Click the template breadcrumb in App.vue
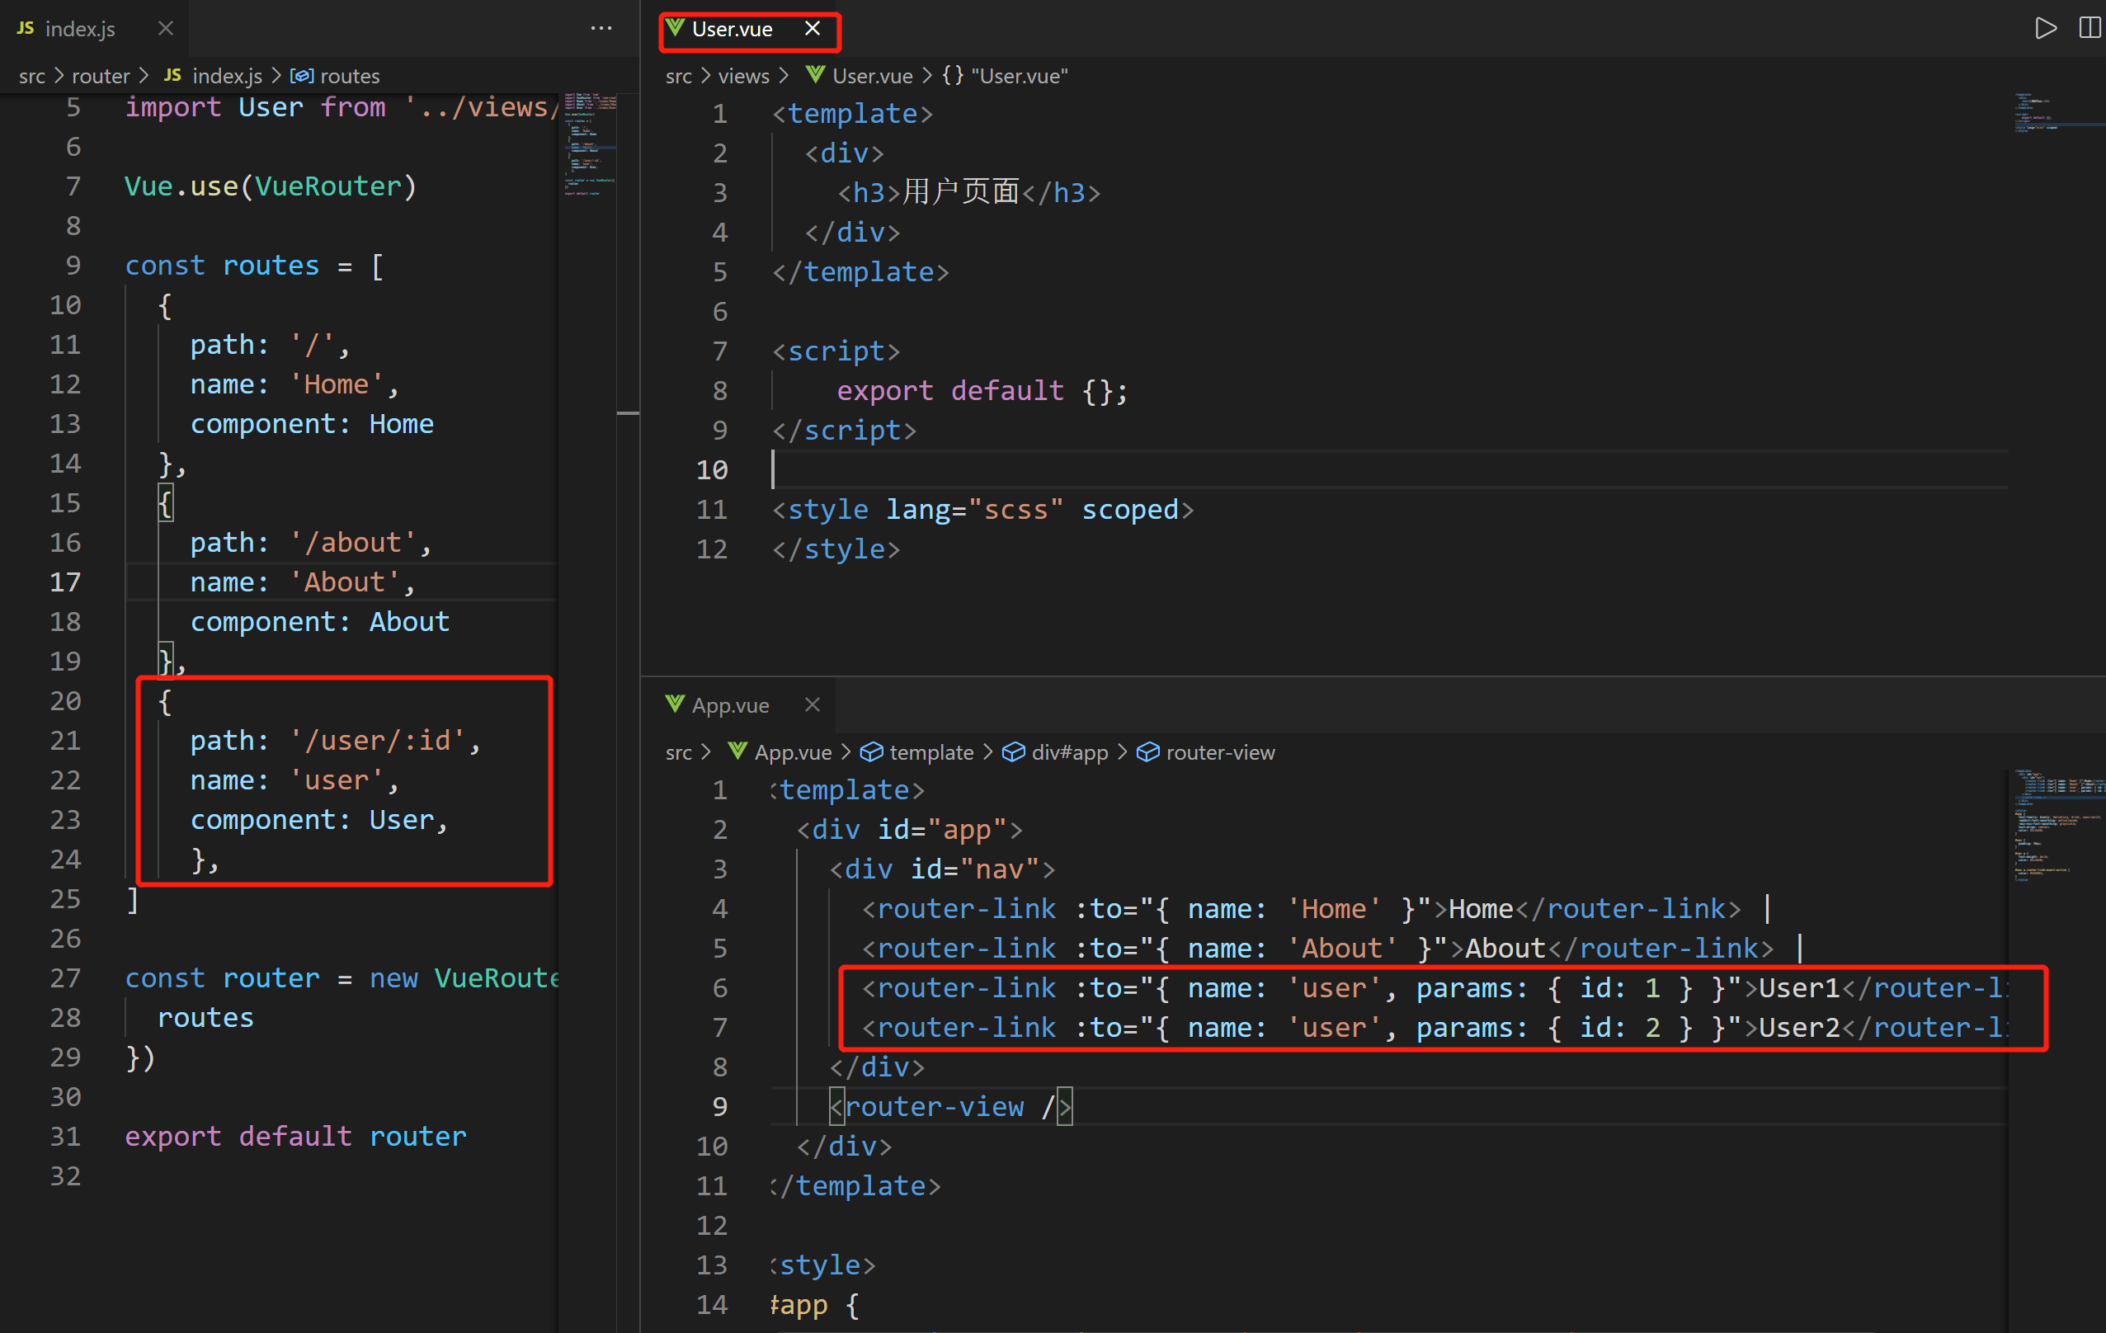 pyautogui.click(x=931, y=752)
